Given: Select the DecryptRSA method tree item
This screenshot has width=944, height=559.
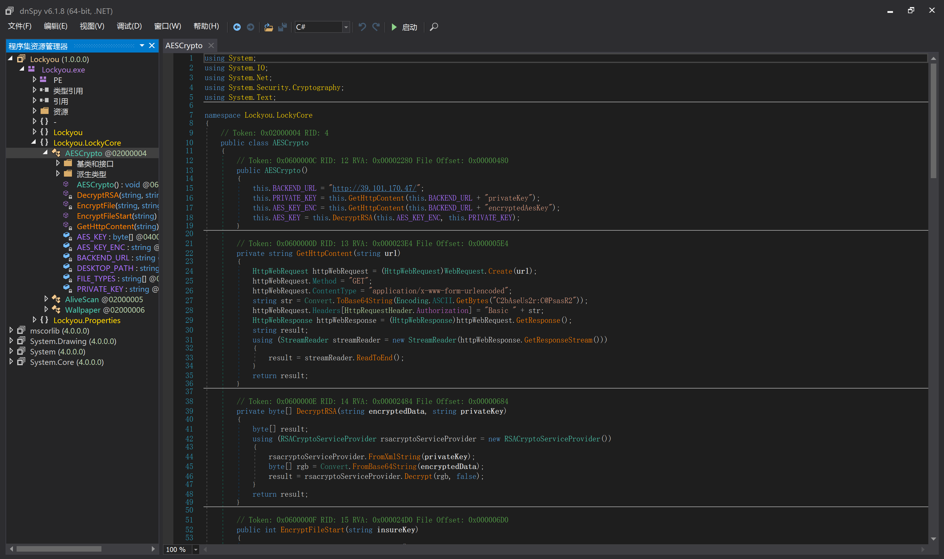Looking at the screenshot, I should (117, 195).
